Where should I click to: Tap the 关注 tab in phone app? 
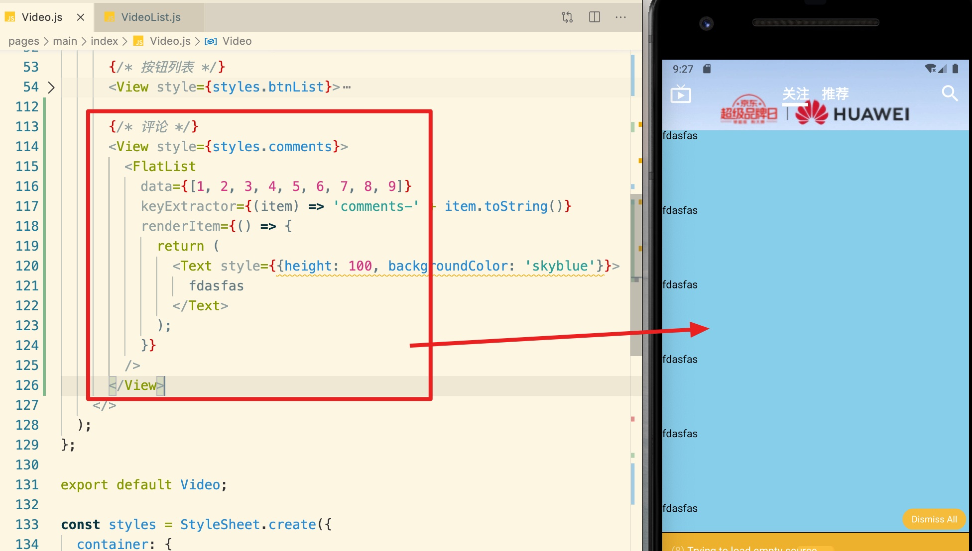795,93
